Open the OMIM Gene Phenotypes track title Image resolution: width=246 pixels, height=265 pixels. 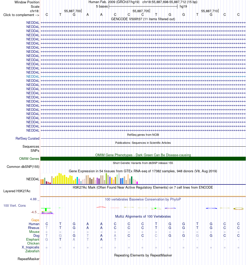coord(143,155)
